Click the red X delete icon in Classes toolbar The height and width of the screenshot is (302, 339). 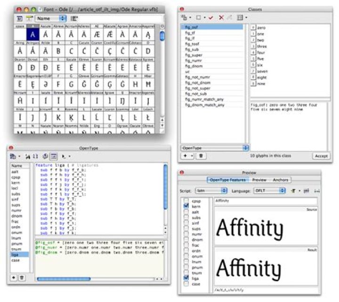point(221,17)
